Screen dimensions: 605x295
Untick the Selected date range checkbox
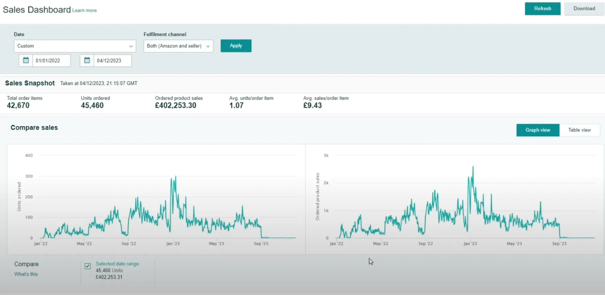(x=88, y=266)
